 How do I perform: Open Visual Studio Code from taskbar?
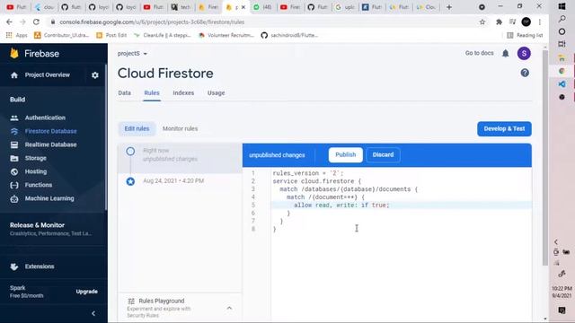562,83
